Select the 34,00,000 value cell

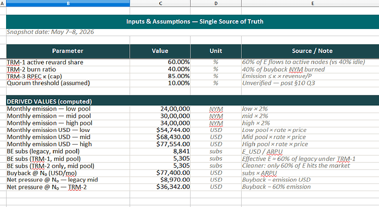(160, 123)
